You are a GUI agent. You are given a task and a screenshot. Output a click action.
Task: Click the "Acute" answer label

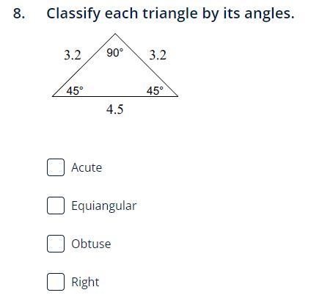point(87,168)
